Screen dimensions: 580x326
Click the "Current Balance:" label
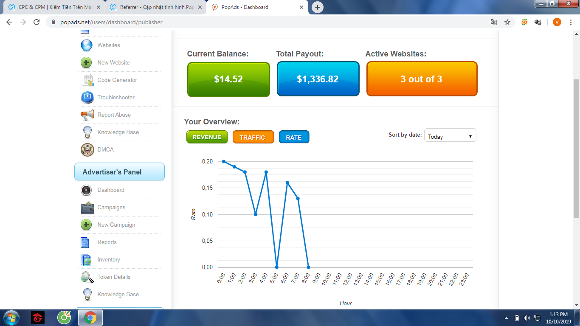(218, 54)
